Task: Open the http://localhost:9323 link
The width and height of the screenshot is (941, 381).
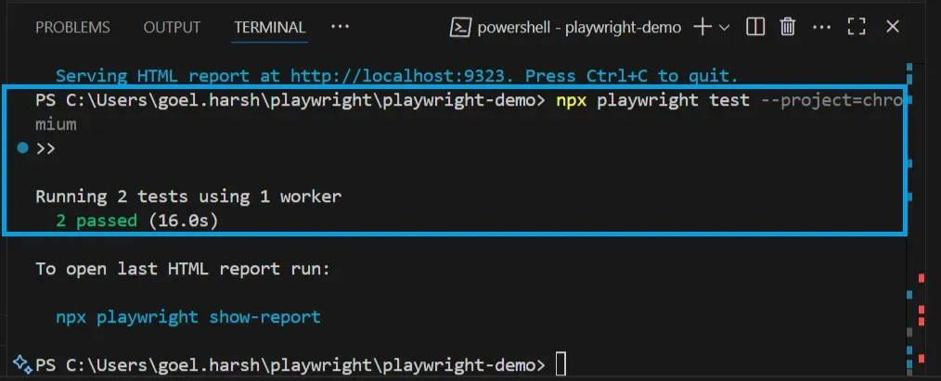Action: point(398,77)
